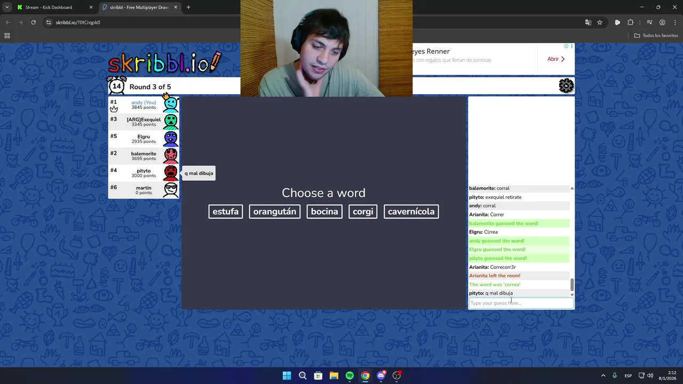Open the apps grid in bookmarks bar
Screen dimensions: 683x384
(7, 36)
